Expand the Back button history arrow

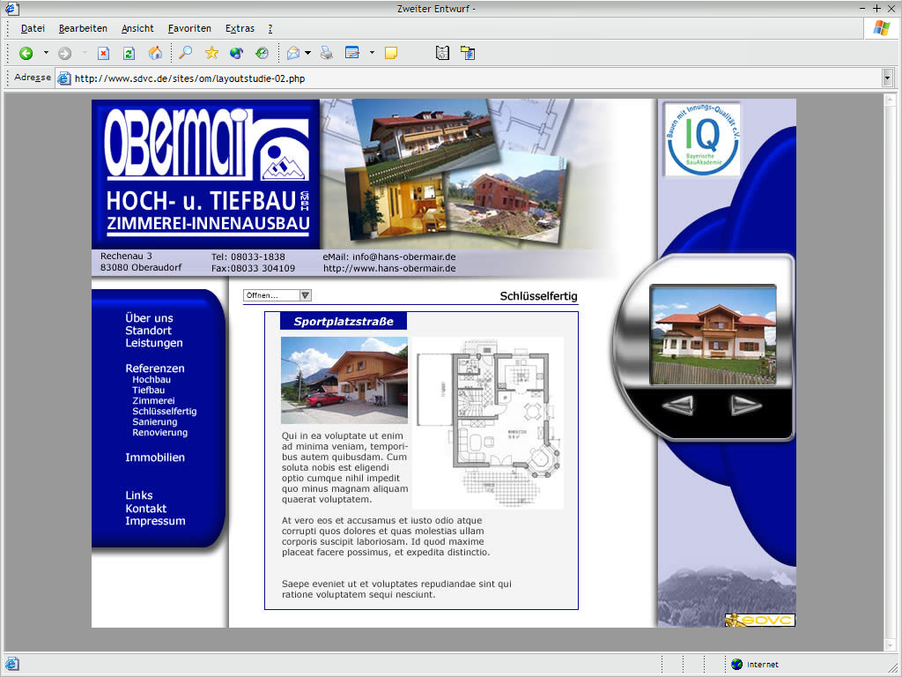click(46, 54)
